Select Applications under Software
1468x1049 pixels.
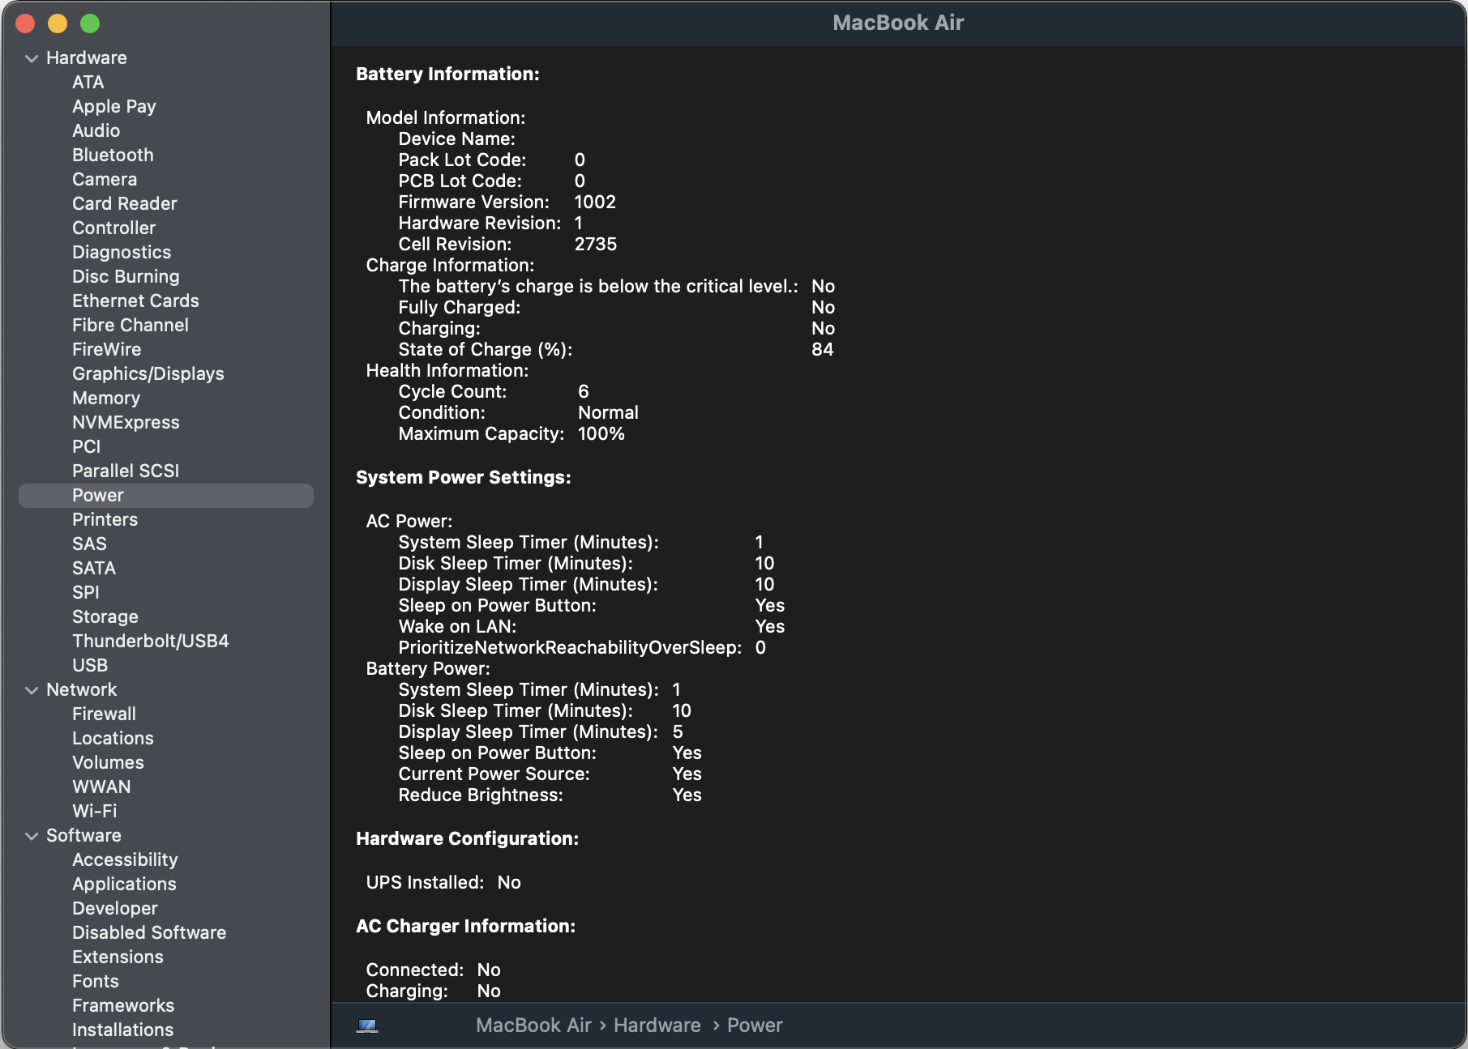(124, 884)
